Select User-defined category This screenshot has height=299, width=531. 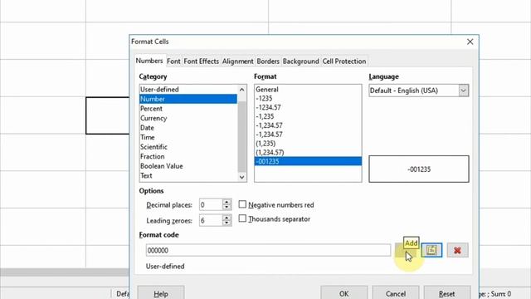click(x=188, y=90)
